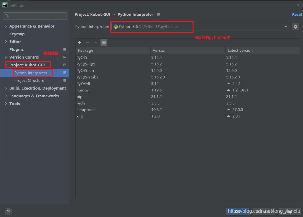The image size is (303, 217).
Task: Expand the Appearance & Behavior section
Action: tap(6, 26)
